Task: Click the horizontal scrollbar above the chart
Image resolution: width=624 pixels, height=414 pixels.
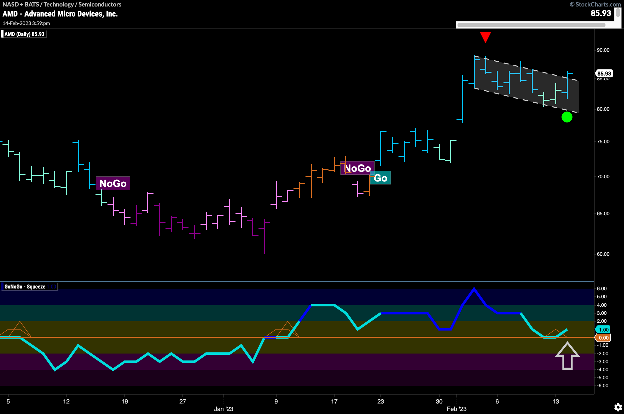Action: click(531, 25)
